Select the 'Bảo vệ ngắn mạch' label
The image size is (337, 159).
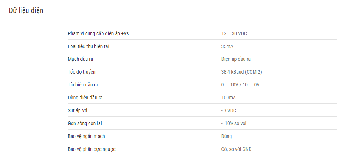click(x=86, y=136)
